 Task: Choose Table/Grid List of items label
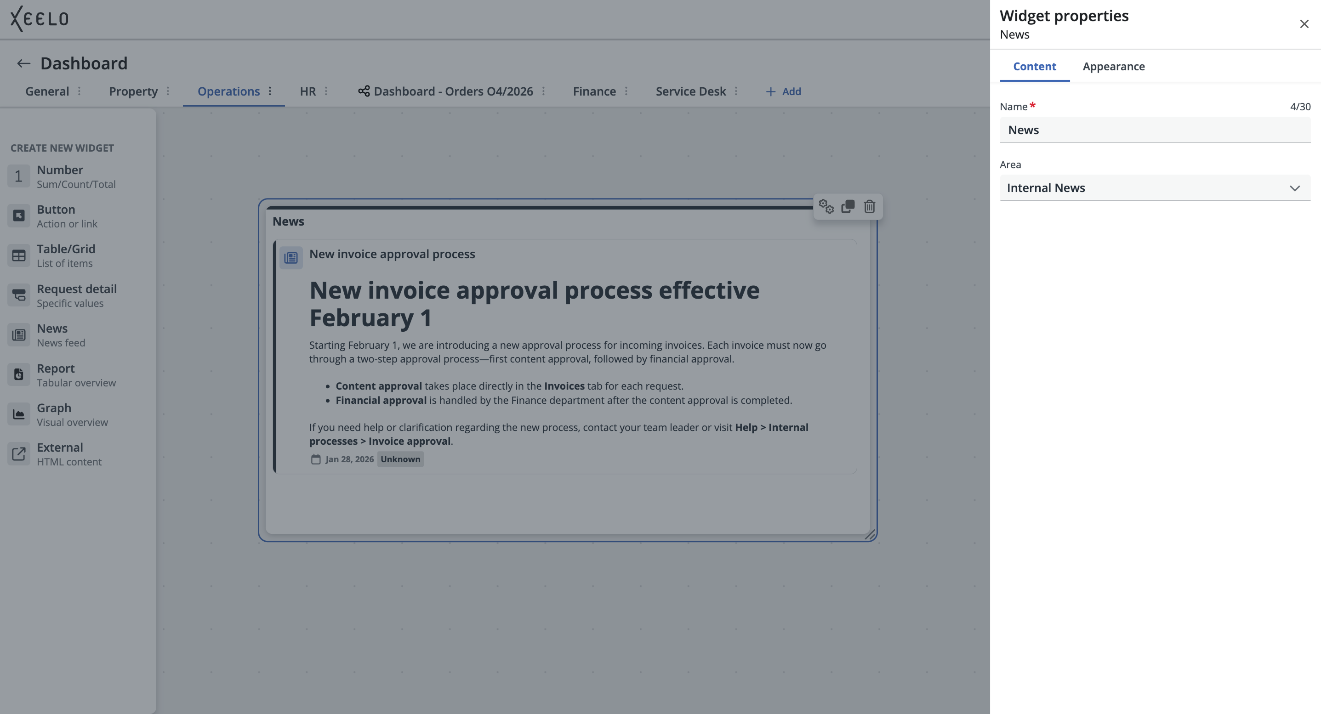pyautogui.click(x=66, y=255)
